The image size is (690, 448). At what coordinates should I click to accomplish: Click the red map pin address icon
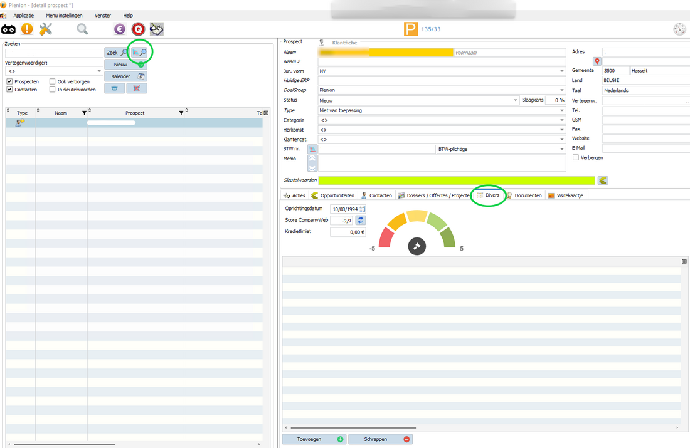[x=597, y=61]
